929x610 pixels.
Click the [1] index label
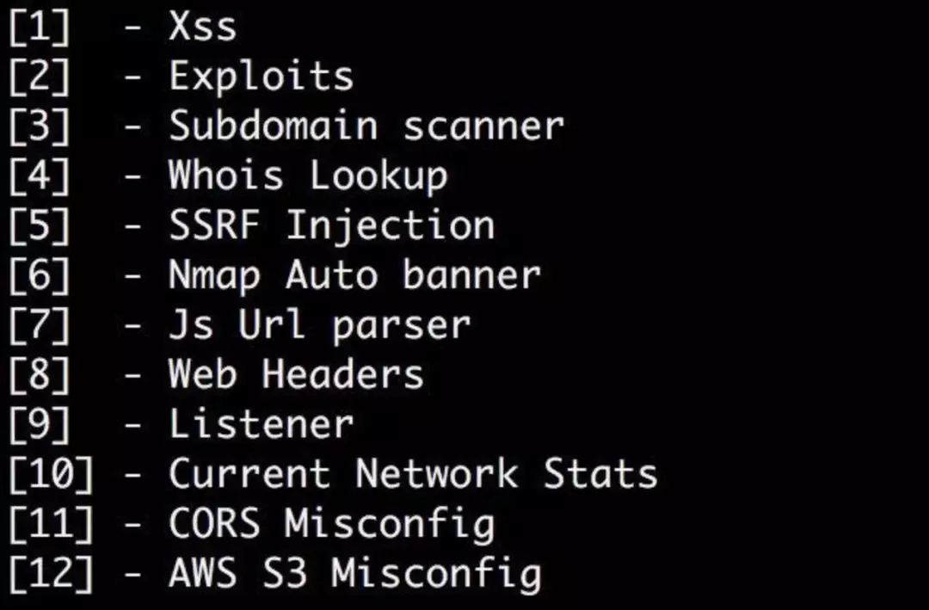40,28
